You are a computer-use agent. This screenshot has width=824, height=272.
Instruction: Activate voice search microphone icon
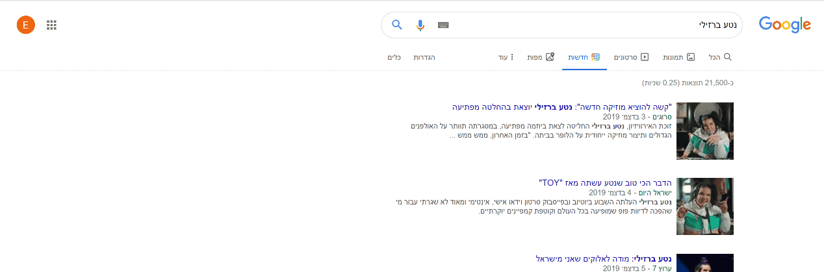420,25
